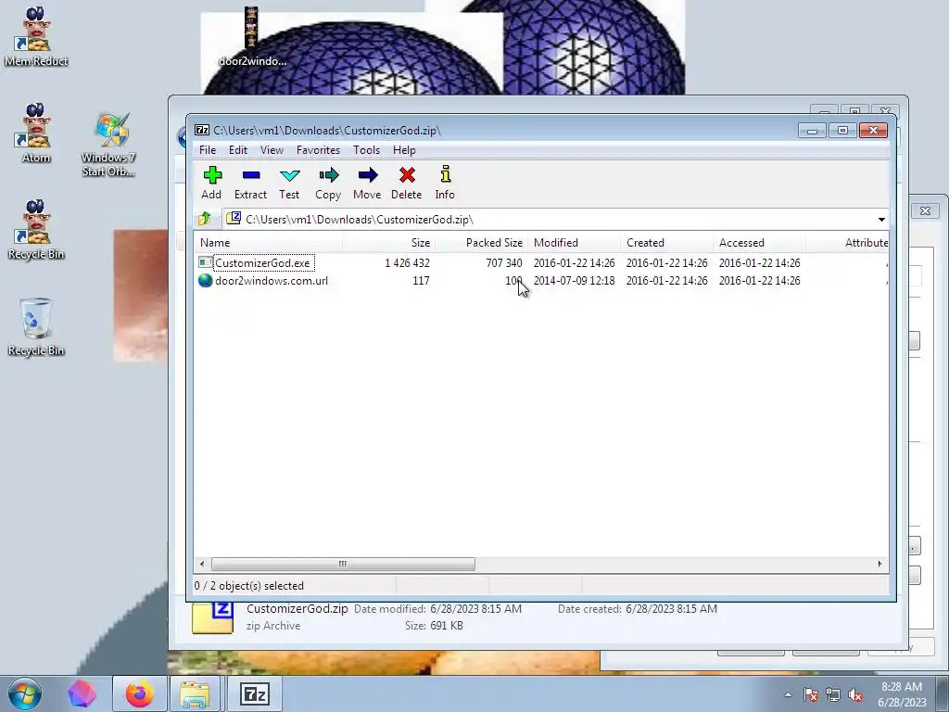Viewport: 949px width, 712px height.
Task: Open the Mem Reduct desktop shortcut
Action: (x=36, y=36)
